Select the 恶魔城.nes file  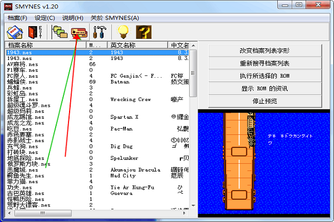point(23,170)
